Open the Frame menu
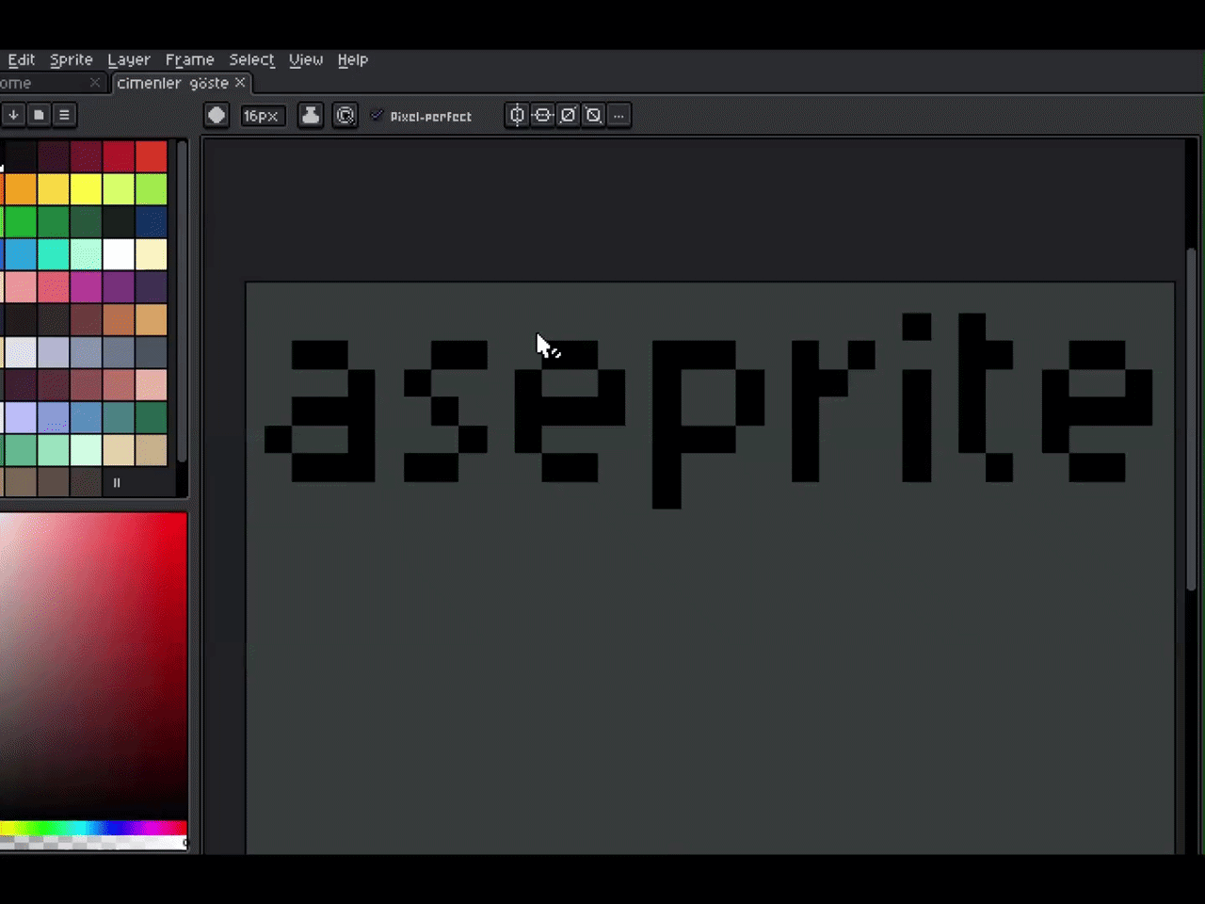Screen dimensions: 1205x904 pyautogui.click(x=189, y=59)
